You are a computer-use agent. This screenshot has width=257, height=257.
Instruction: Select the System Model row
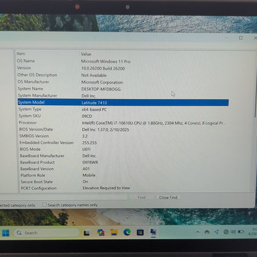coord(123,103)
